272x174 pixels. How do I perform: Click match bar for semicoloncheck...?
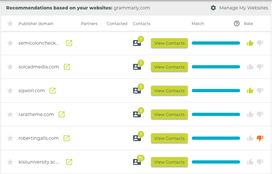point(216,43)
